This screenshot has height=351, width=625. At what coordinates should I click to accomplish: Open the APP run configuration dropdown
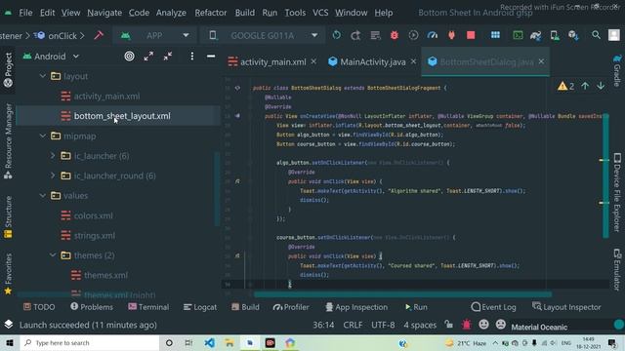click(x=155, y=35)
